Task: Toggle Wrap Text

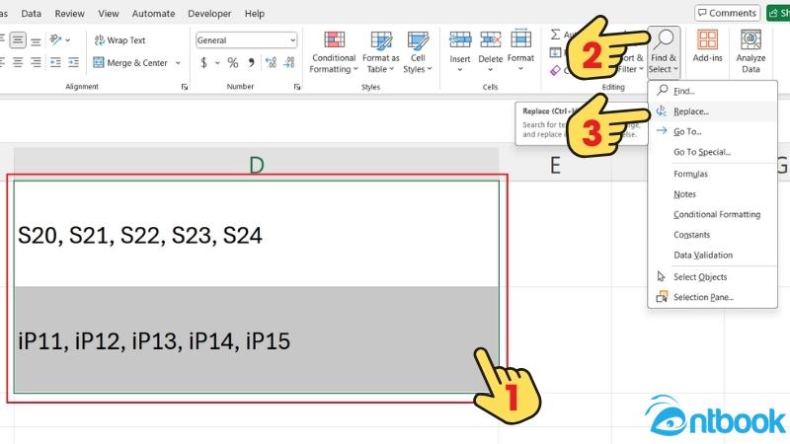Action: pyautogui.click(x=119, y=40)
